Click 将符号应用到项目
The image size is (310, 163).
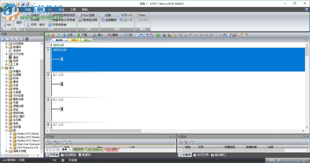[x=62, y=15]
